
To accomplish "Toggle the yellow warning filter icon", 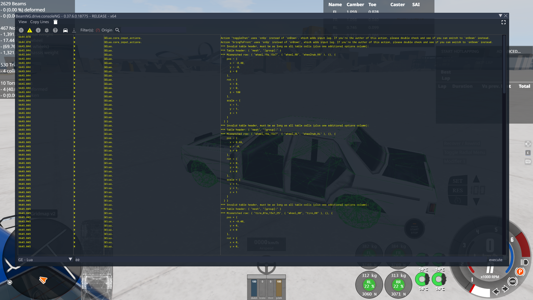I will coord(30,30).
